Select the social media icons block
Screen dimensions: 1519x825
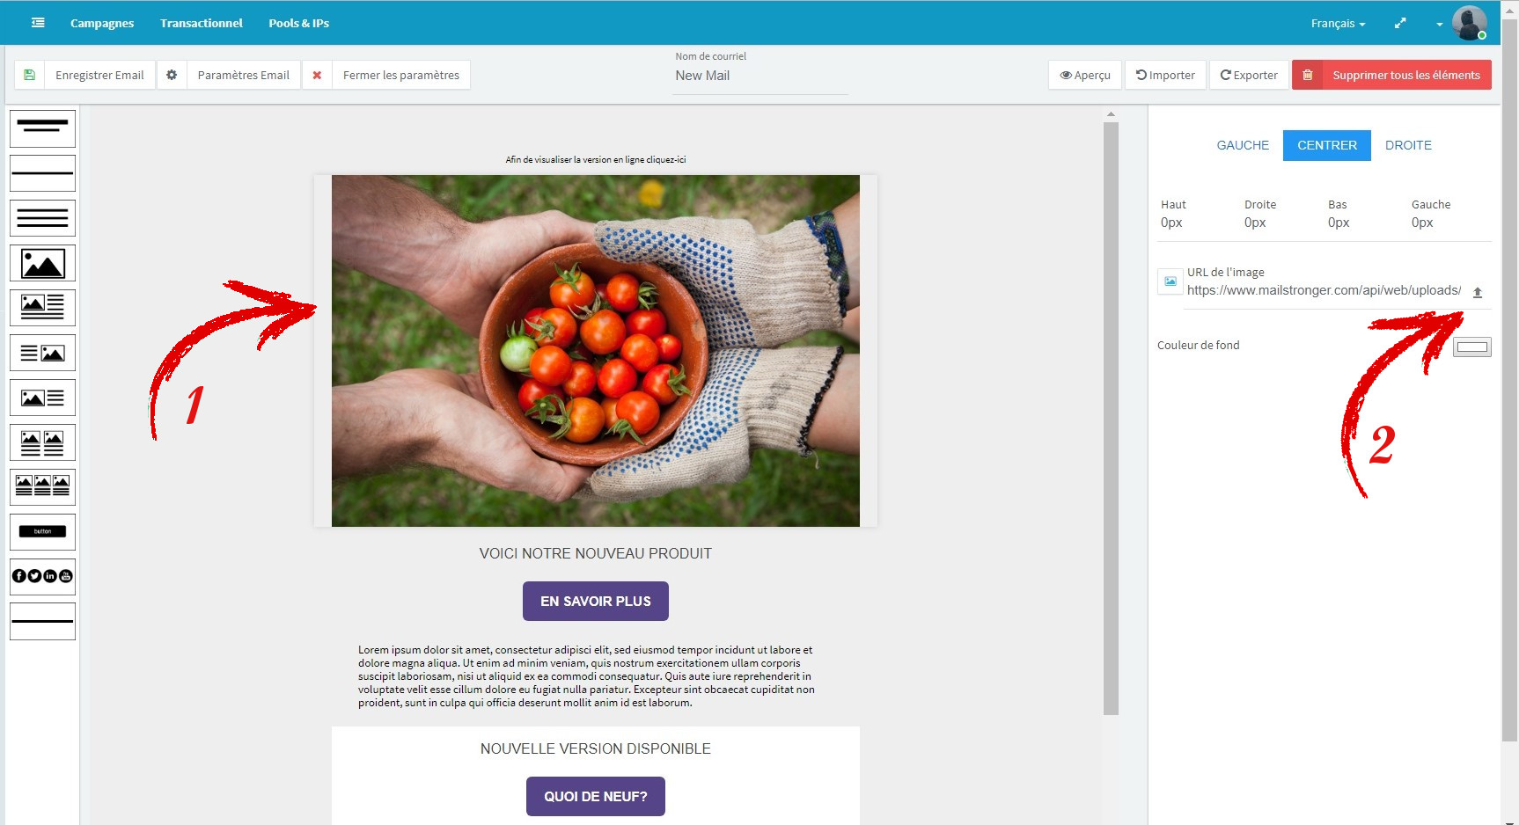pyautogui.click(x=42, y=577)
